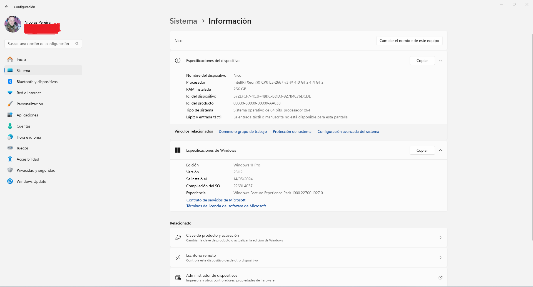
Task: Open 'Contrato de servicios de Microsoft'
Action: pos(216,200)
